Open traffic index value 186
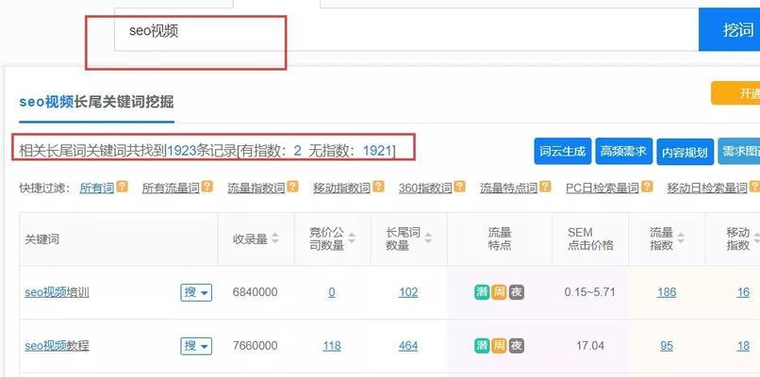 pyautogui.click(x=667, y=292)
